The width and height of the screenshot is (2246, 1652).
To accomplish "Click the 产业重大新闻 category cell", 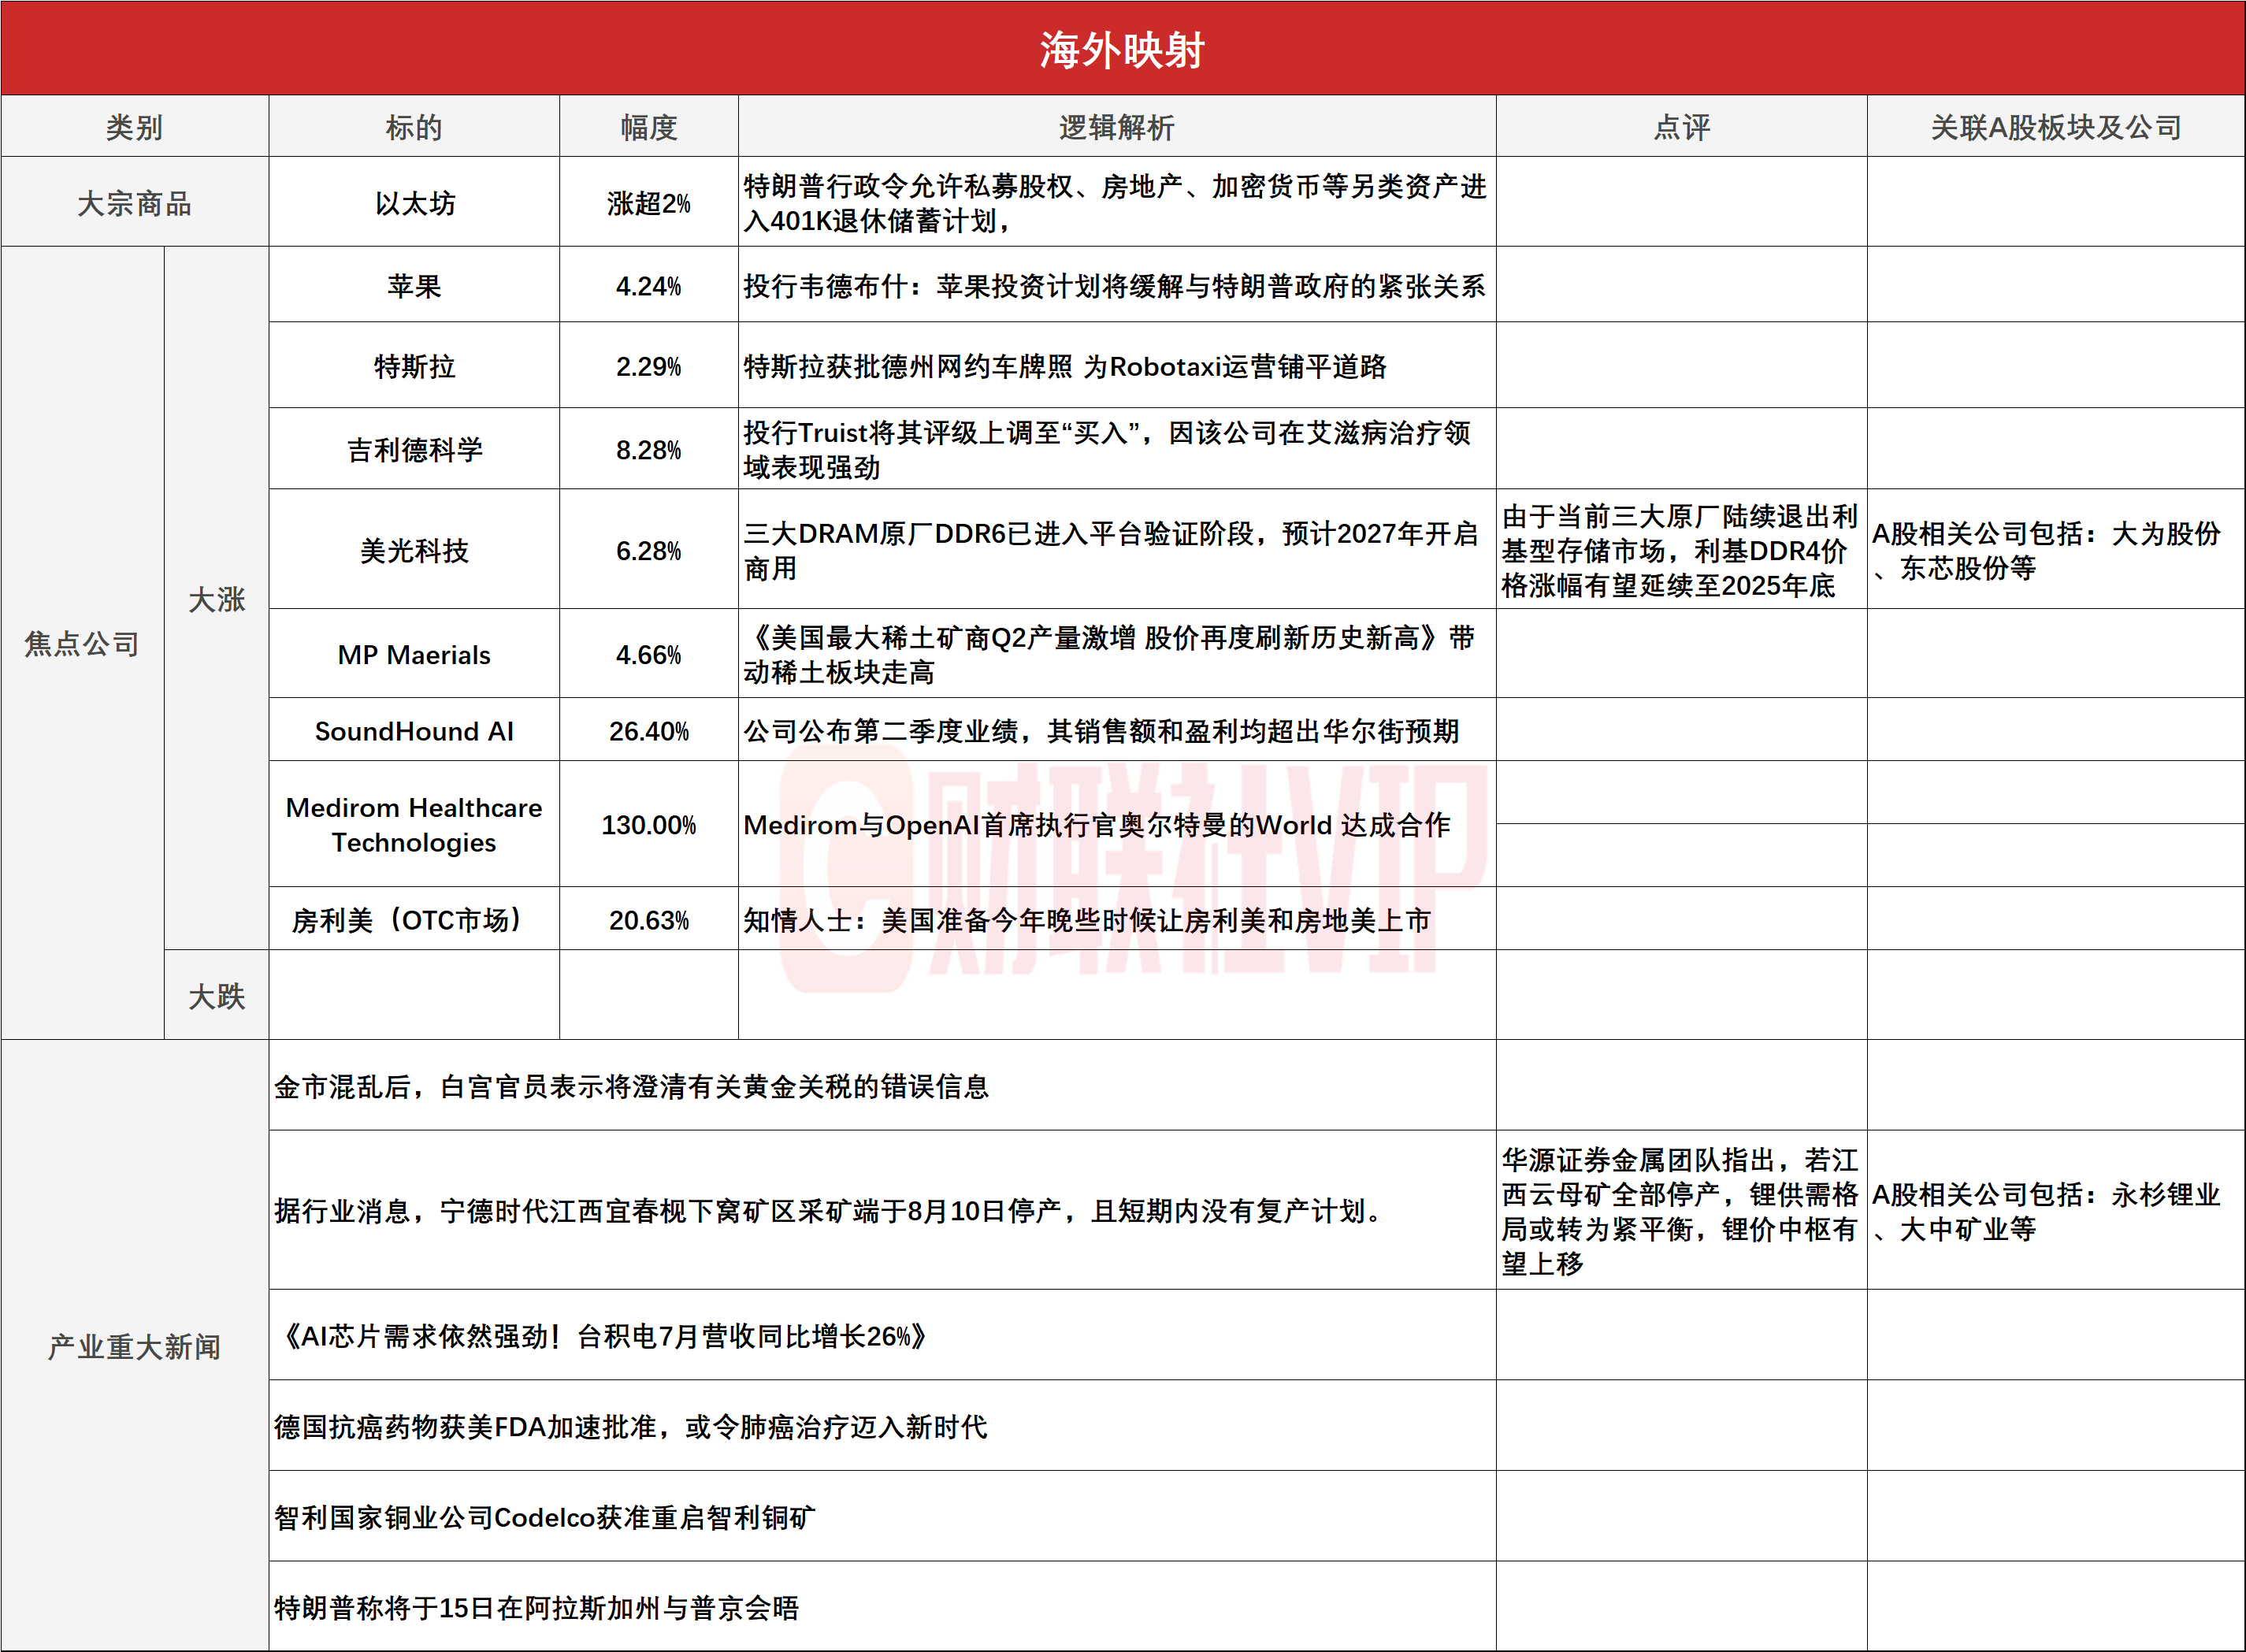I will click(x=134, y=1346).
